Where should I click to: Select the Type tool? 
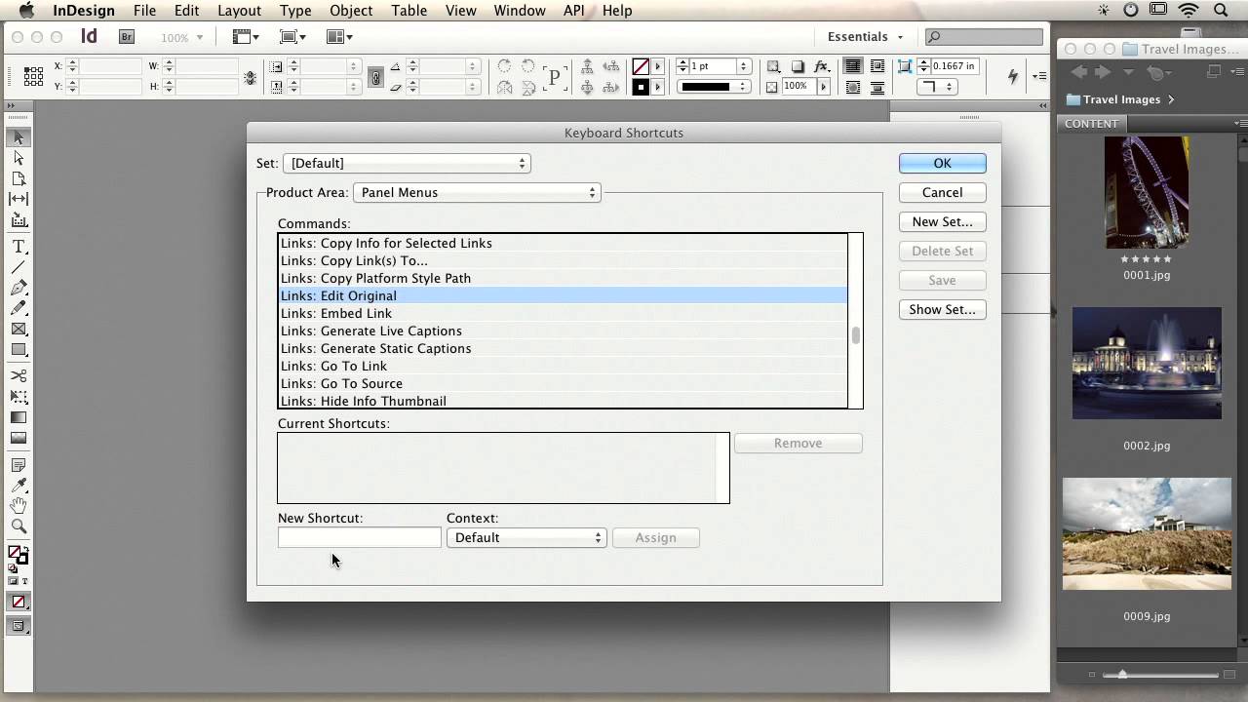point(19,247)
